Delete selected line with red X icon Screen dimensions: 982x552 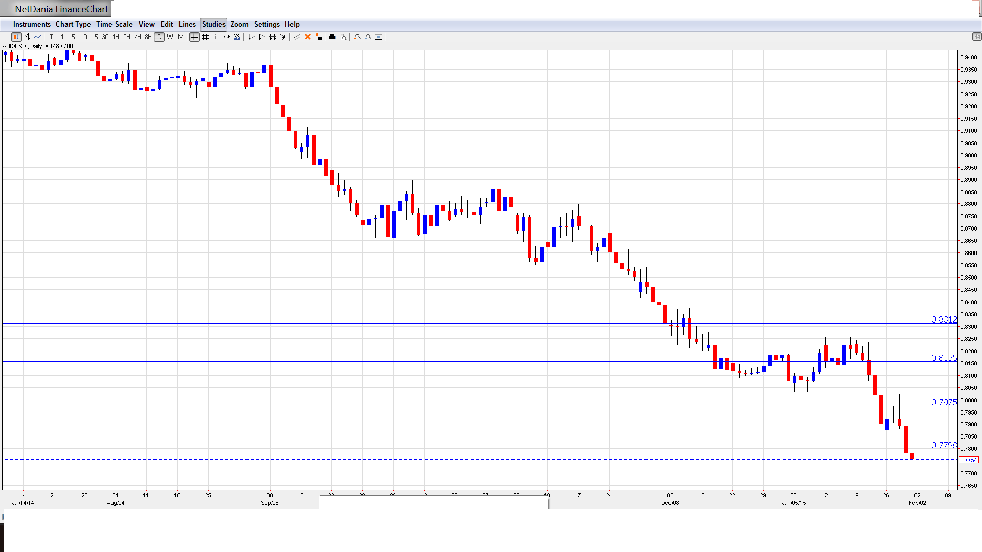(x=308, y=37)
